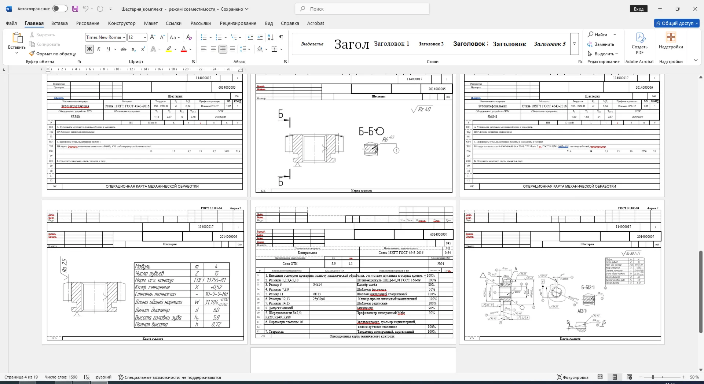This screenshot has width=704, height=384.
Task: Click the center alignment icon
Action: 213,49
